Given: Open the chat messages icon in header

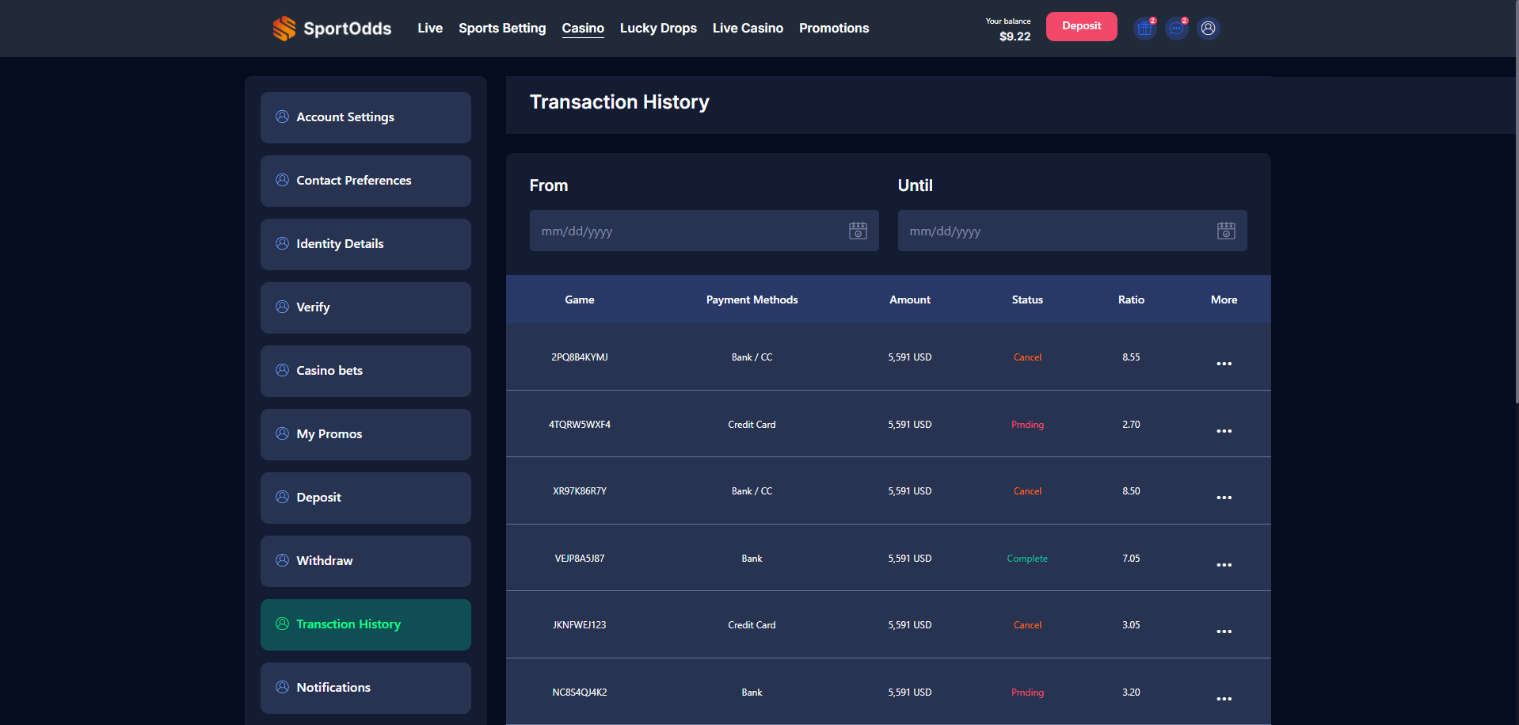Looking at the screenshot, I should (1176, 29).
